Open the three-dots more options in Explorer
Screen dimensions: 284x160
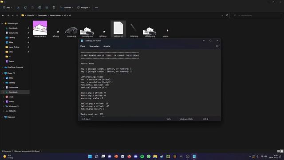[96, 8]
